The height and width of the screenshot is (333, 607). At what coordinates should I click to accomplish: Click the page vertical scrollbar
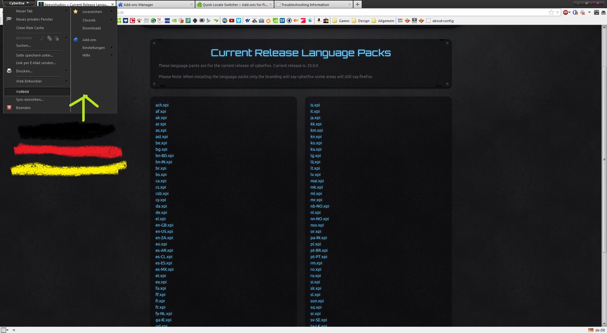click(x=604, y=159)
